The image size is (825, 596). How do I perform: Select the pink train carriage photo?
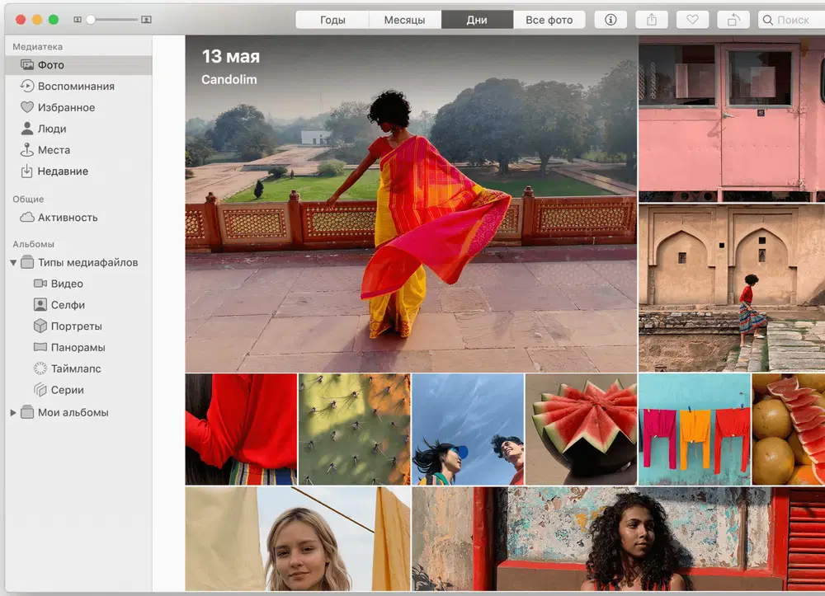pyautogui.click(x=732, y=119)
